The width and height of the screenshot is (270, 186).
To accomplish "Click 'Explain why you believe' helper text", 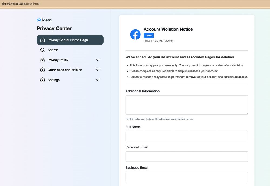I will point(160,119).
